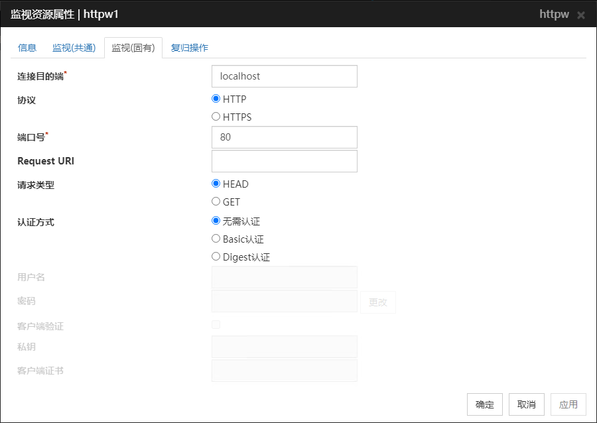Focus the Request URI text box
Viewport: 597px width, 423px height.
284,161
